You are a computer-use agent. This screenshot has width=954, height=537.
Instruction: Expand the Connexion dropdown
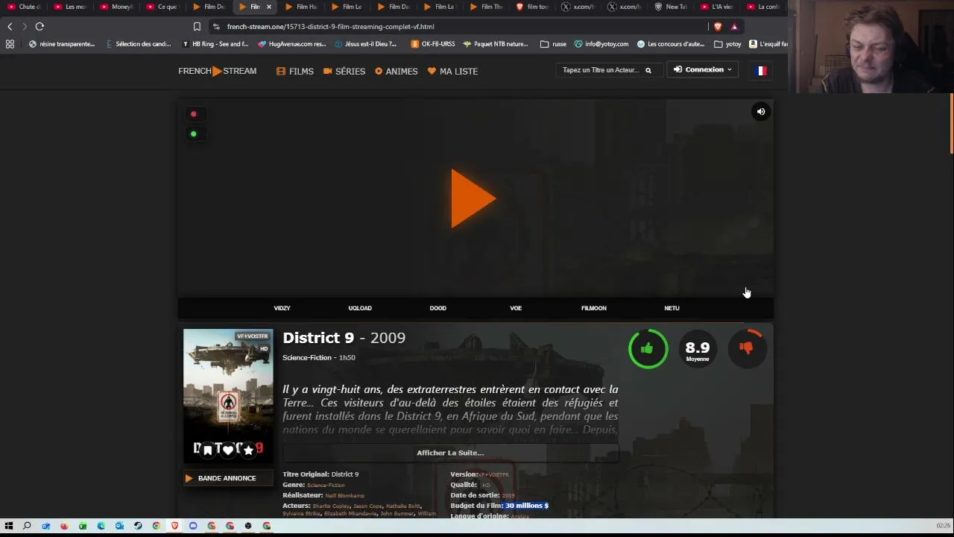[x=703, y=70]
